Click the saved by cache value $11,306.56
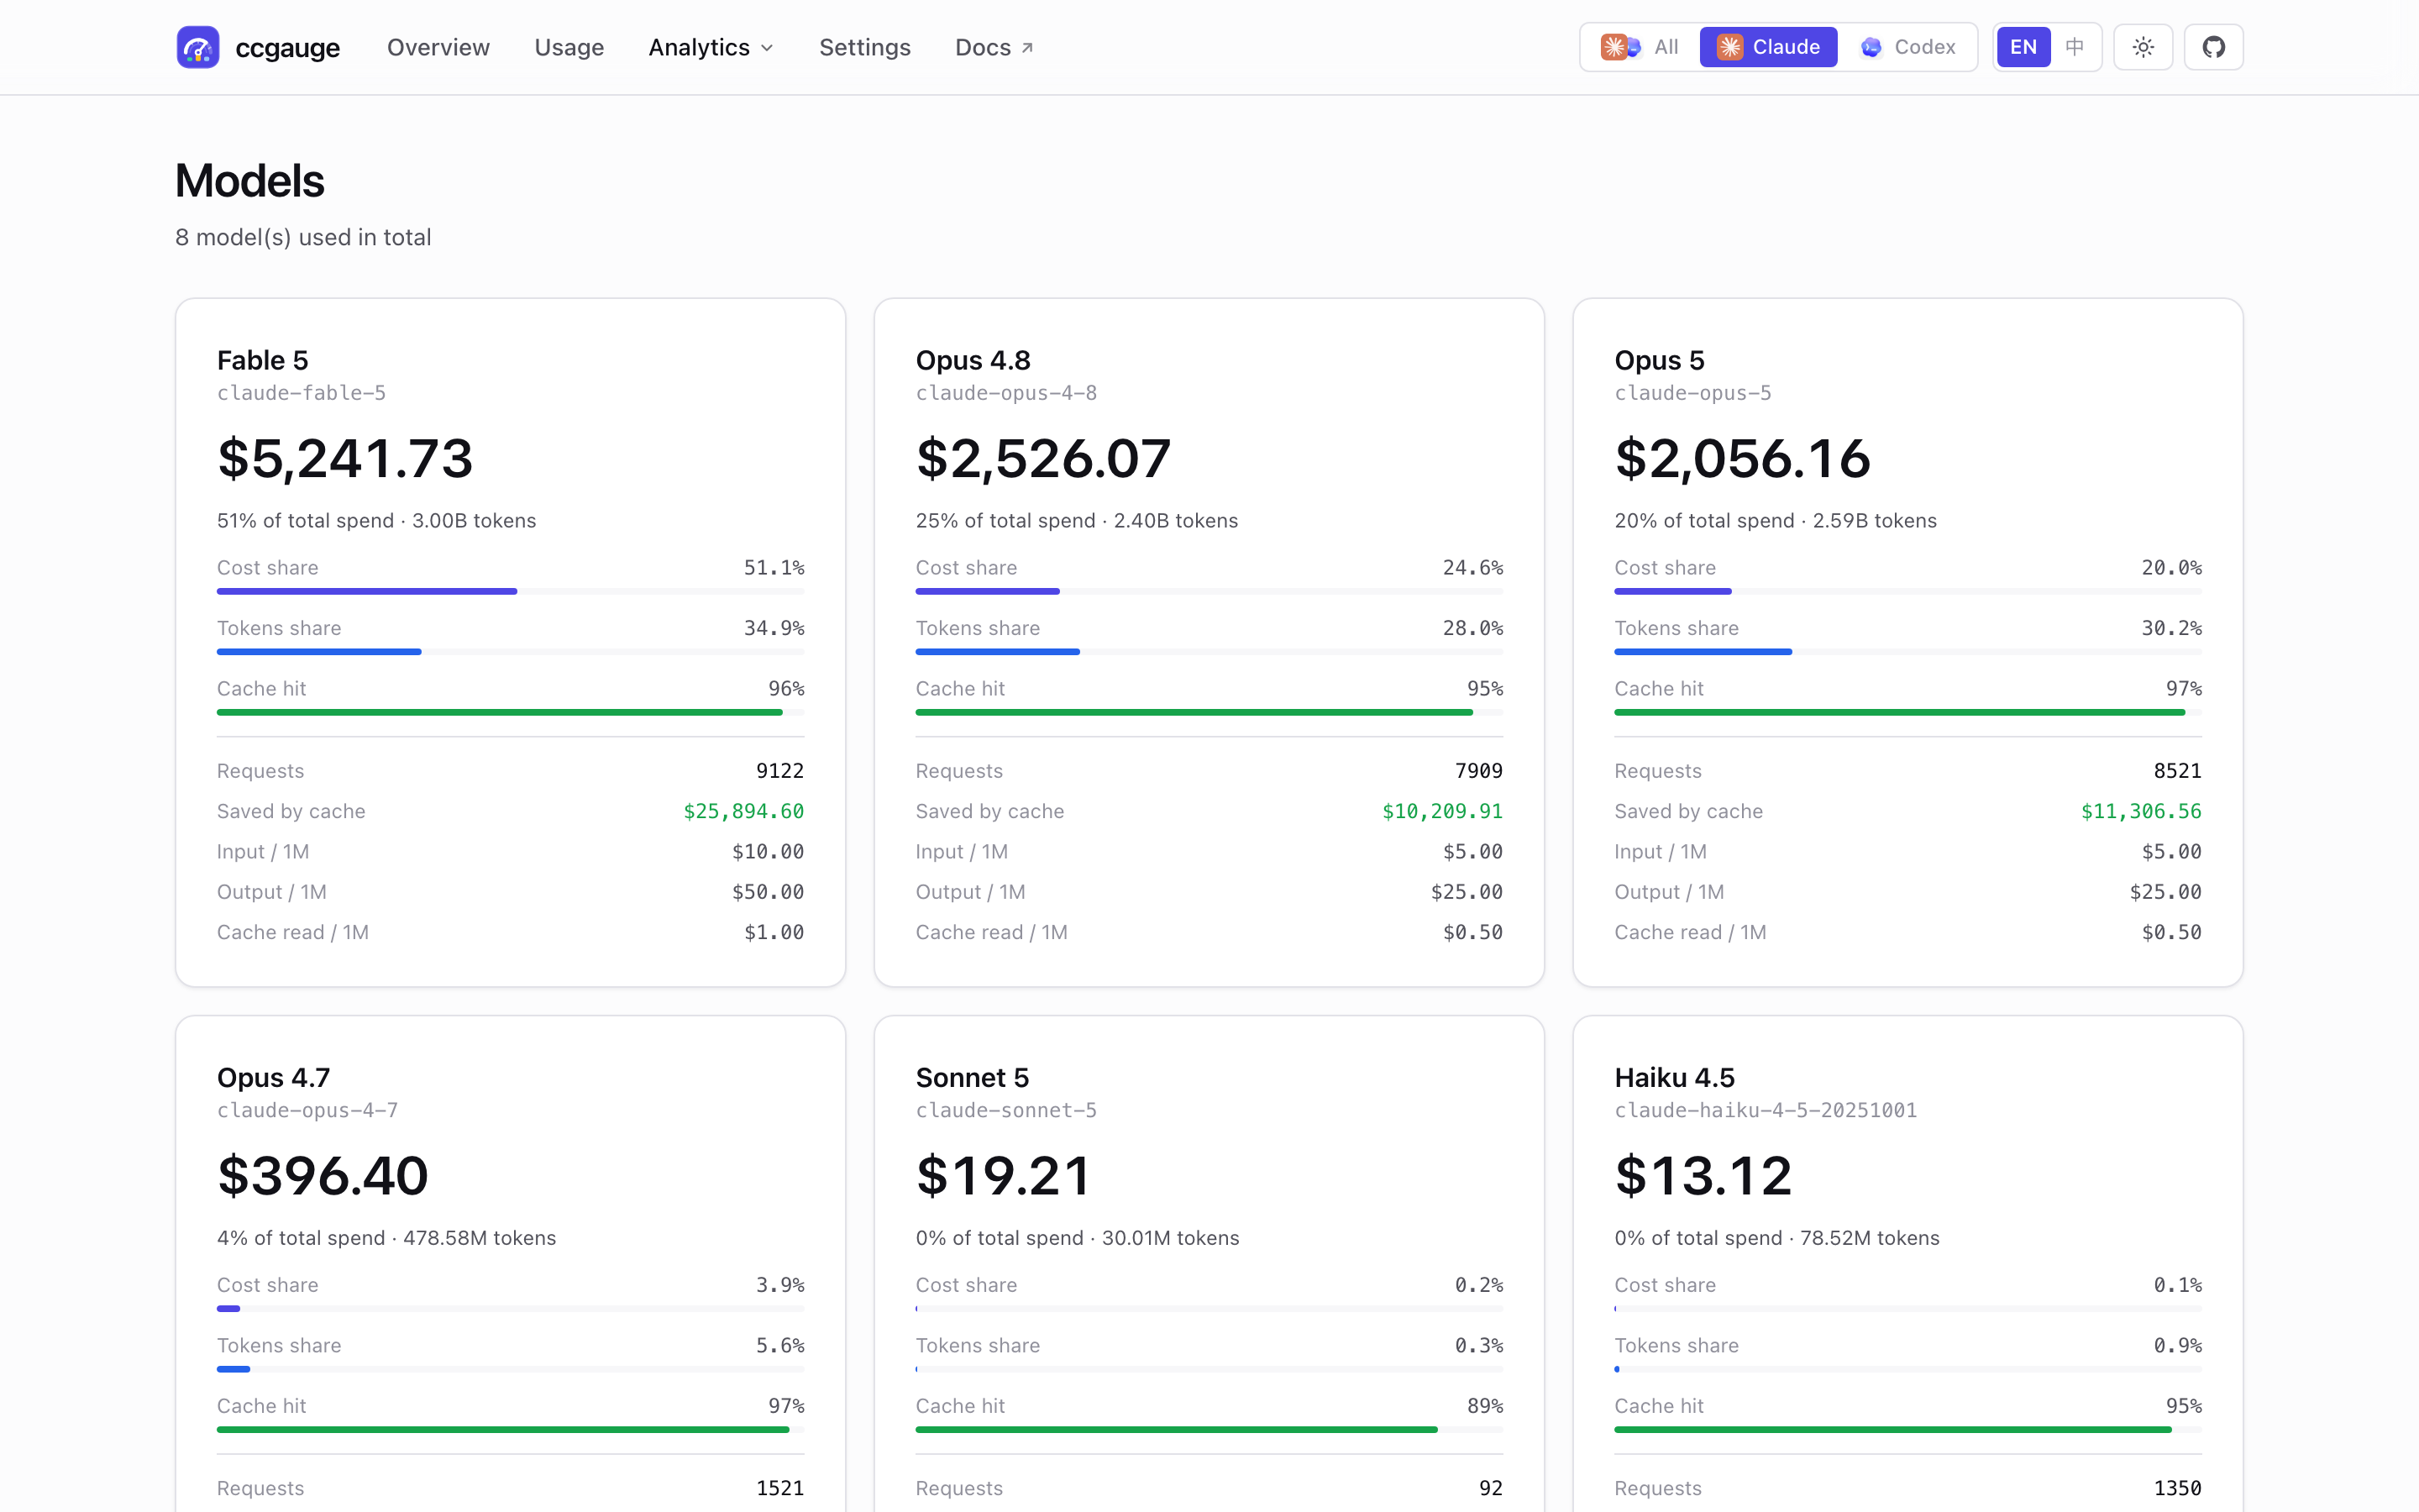The width and height of the screenshot is (2419, 1512). pyautogui.click(x=2141, y=811)
